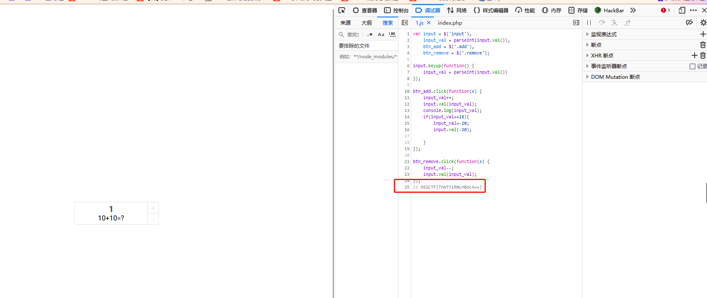707x298 pixels.
Task: Open the 样式编辑器 style editor tab
Action: point(491,10)
